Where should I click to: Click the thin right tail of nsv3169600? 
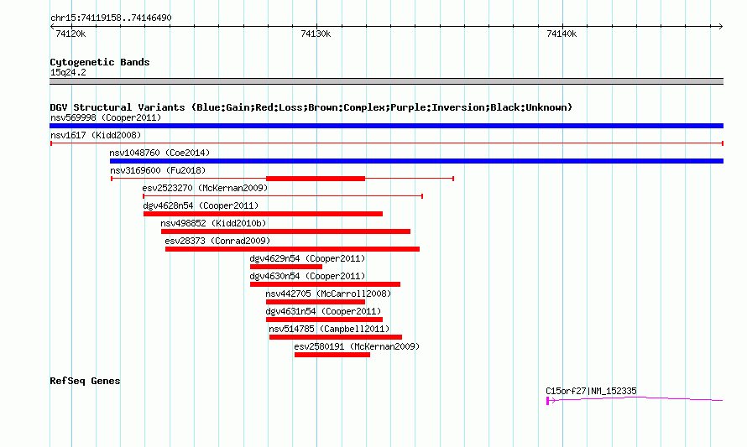410,179
